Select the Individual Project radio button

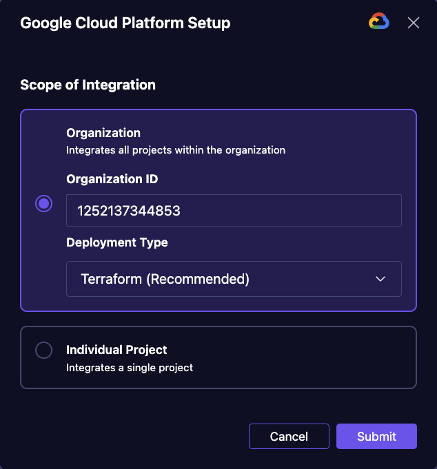tap(43, 350)
